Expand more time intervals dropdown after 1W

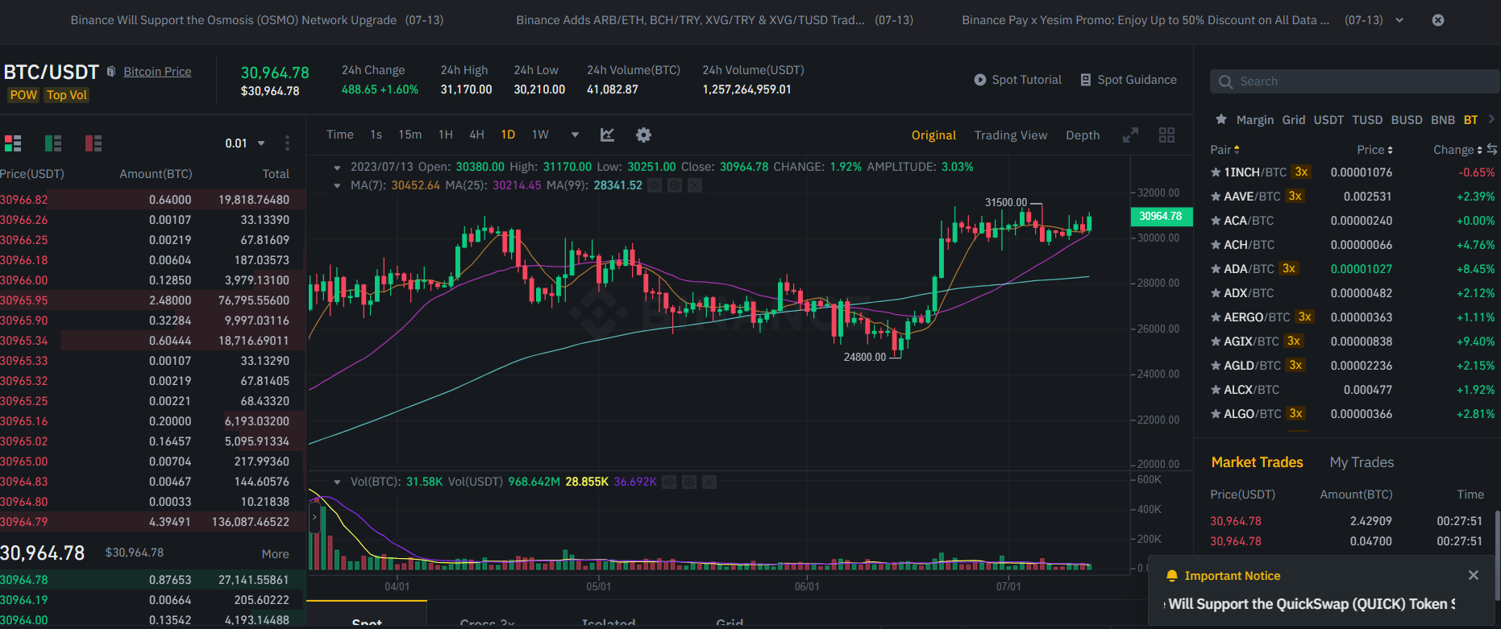coord(575,135)
